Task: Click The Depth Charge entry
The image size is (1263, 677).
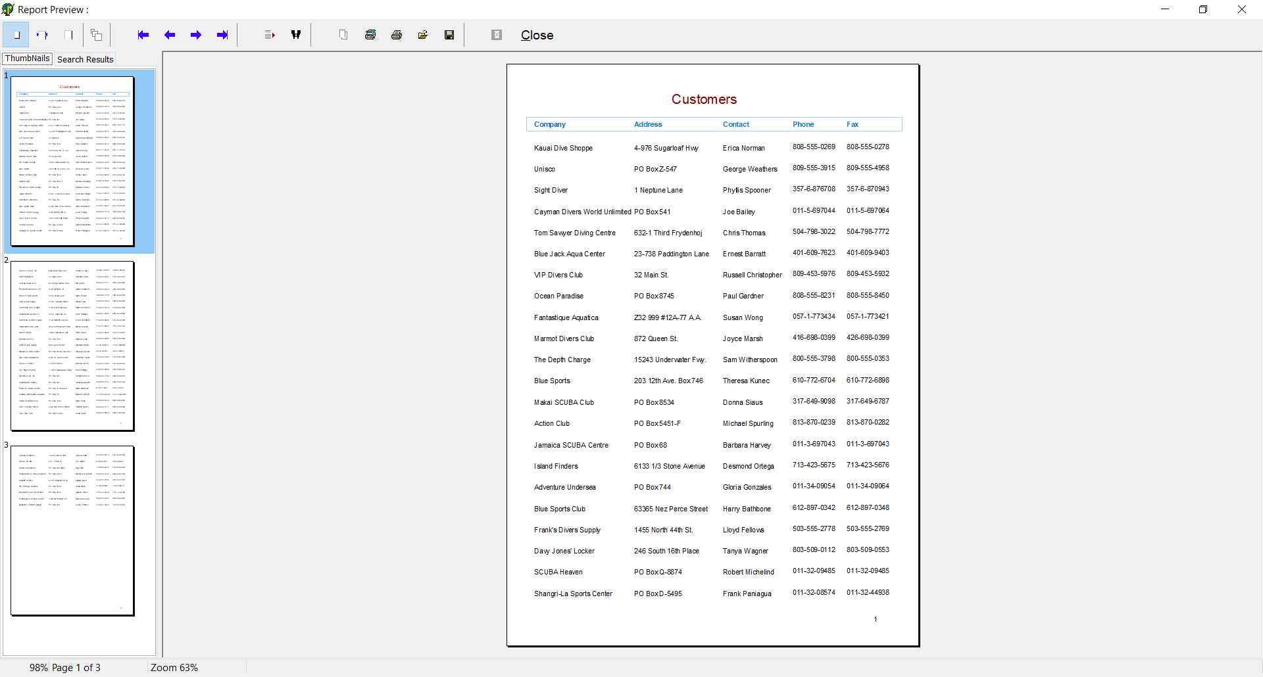Action: pos(562,360)
